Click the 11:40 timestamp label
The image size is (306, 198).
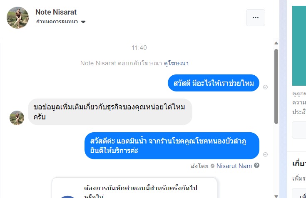139,48
